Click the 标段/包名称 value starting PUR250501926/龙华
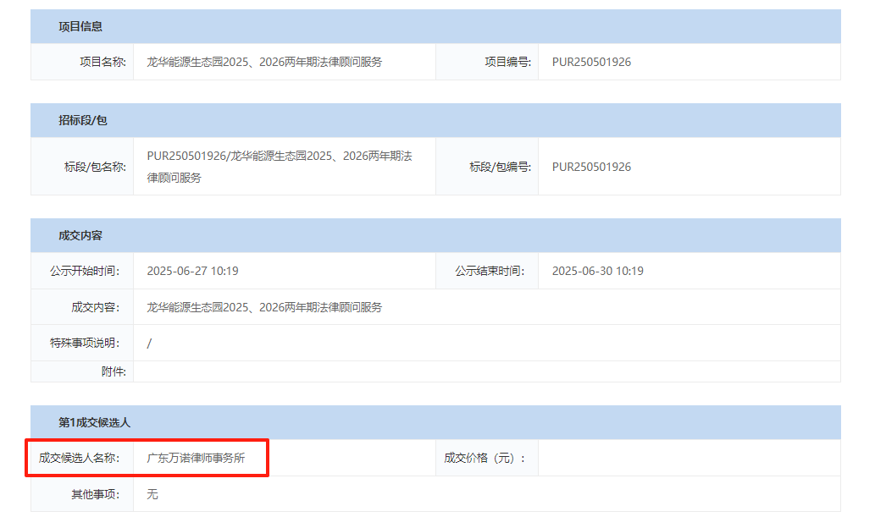Image resolution: width=875 pixels, height=528 pixels. pos(280,167)
